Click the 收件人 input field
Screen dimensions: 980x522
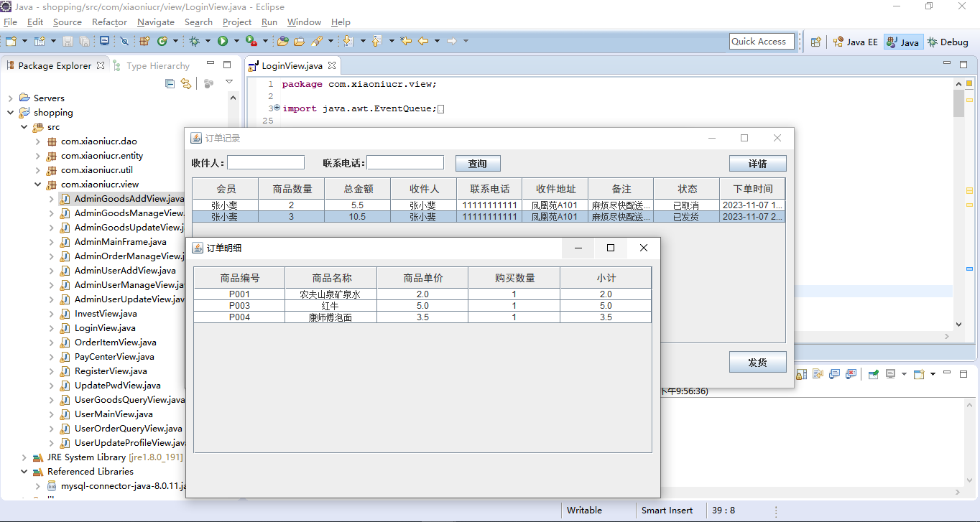coord(266,163)
